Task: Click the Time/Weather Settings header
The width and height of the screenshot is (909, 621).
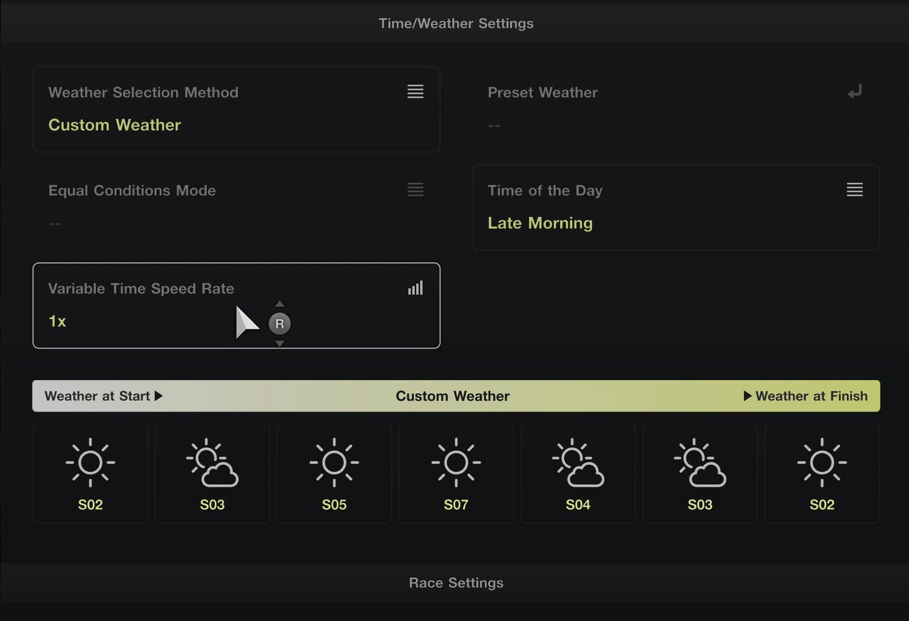Action: point(455,23)
